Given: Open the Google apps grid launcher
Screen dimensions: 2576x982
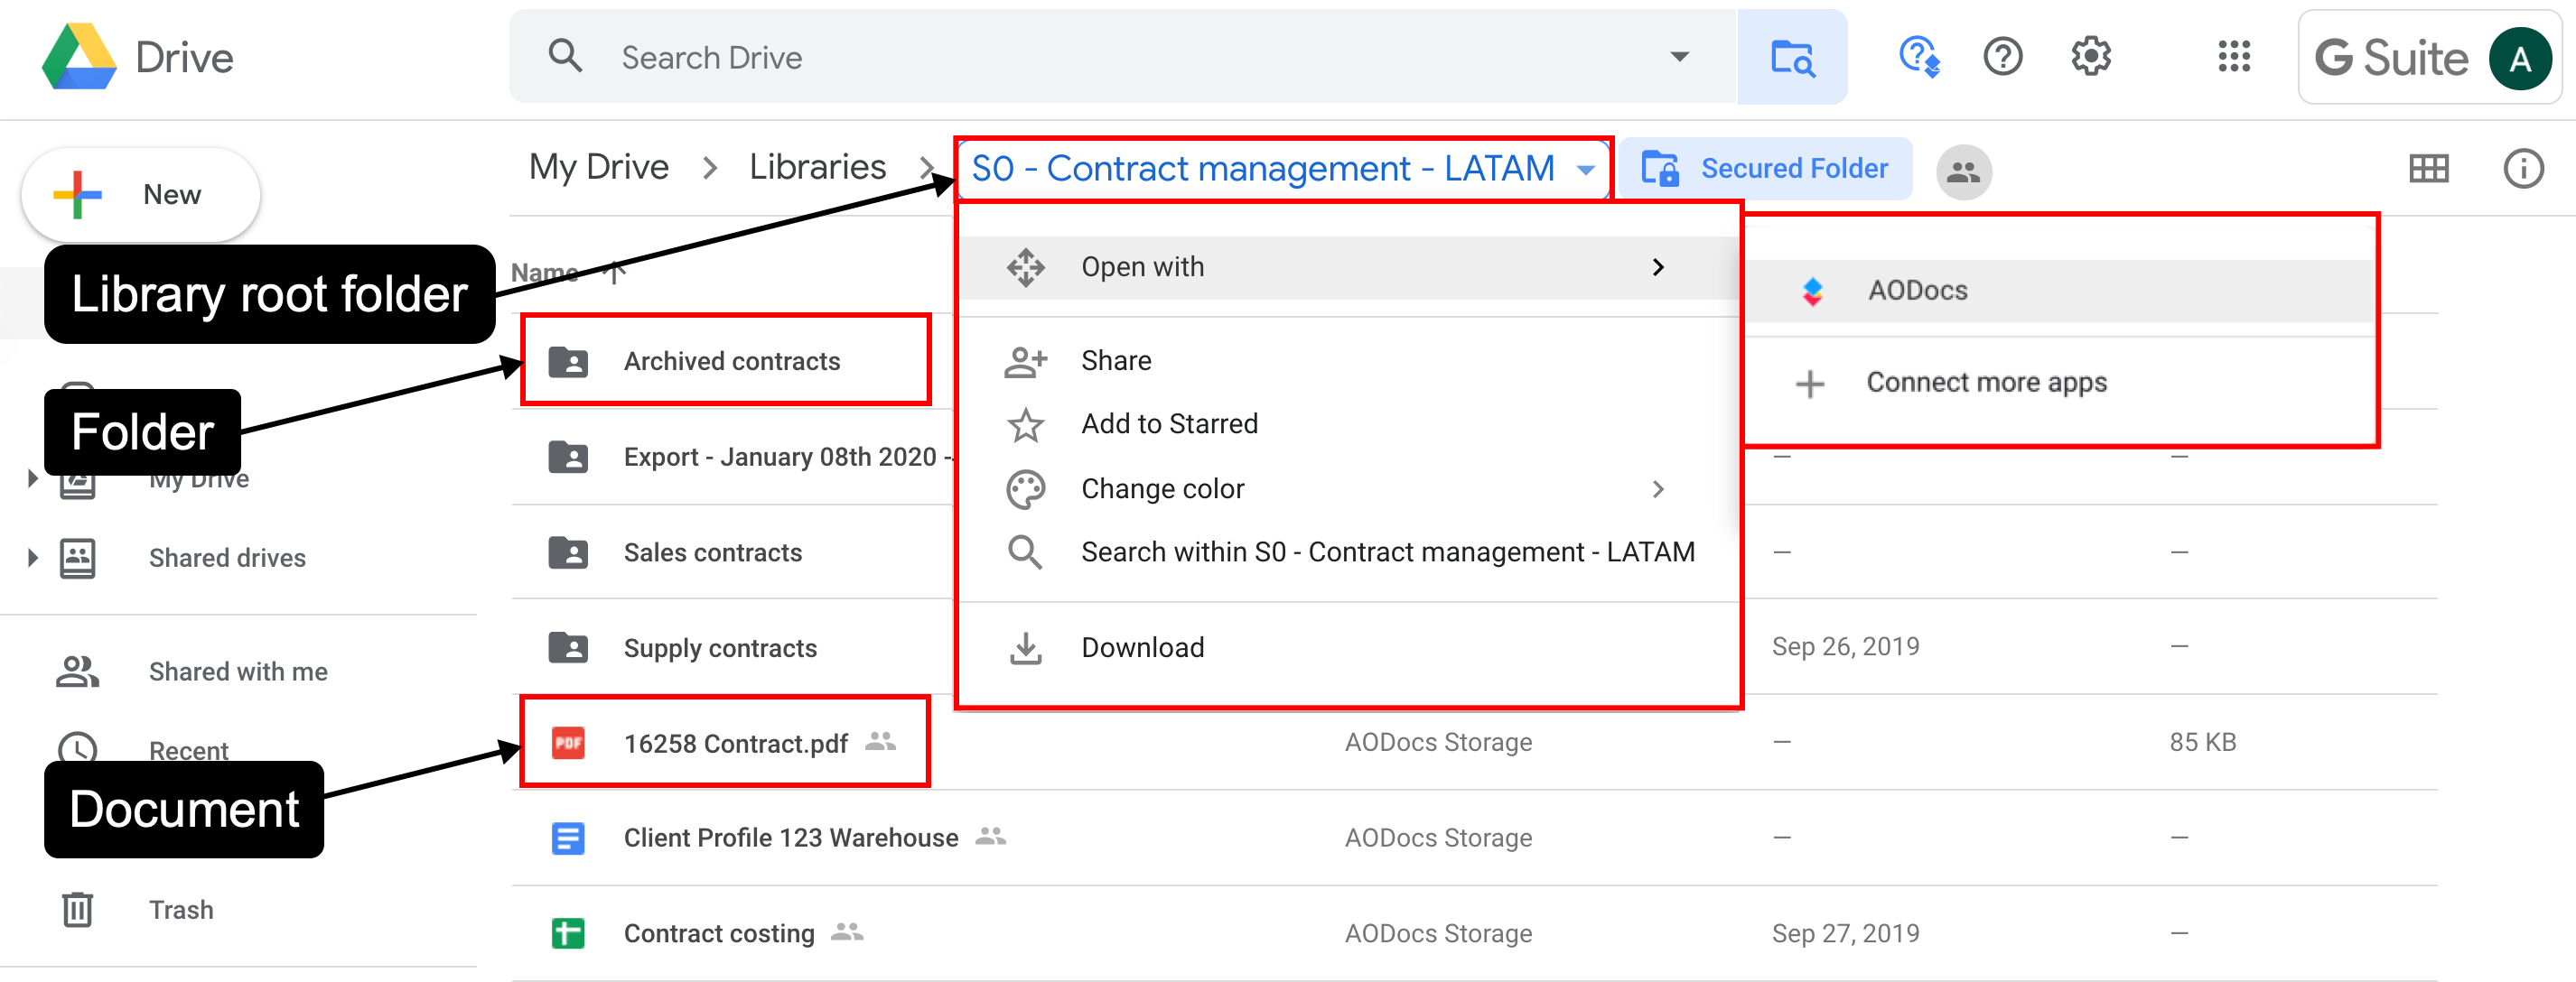Looking at the screenshot, I should (x=2233, y=57).
